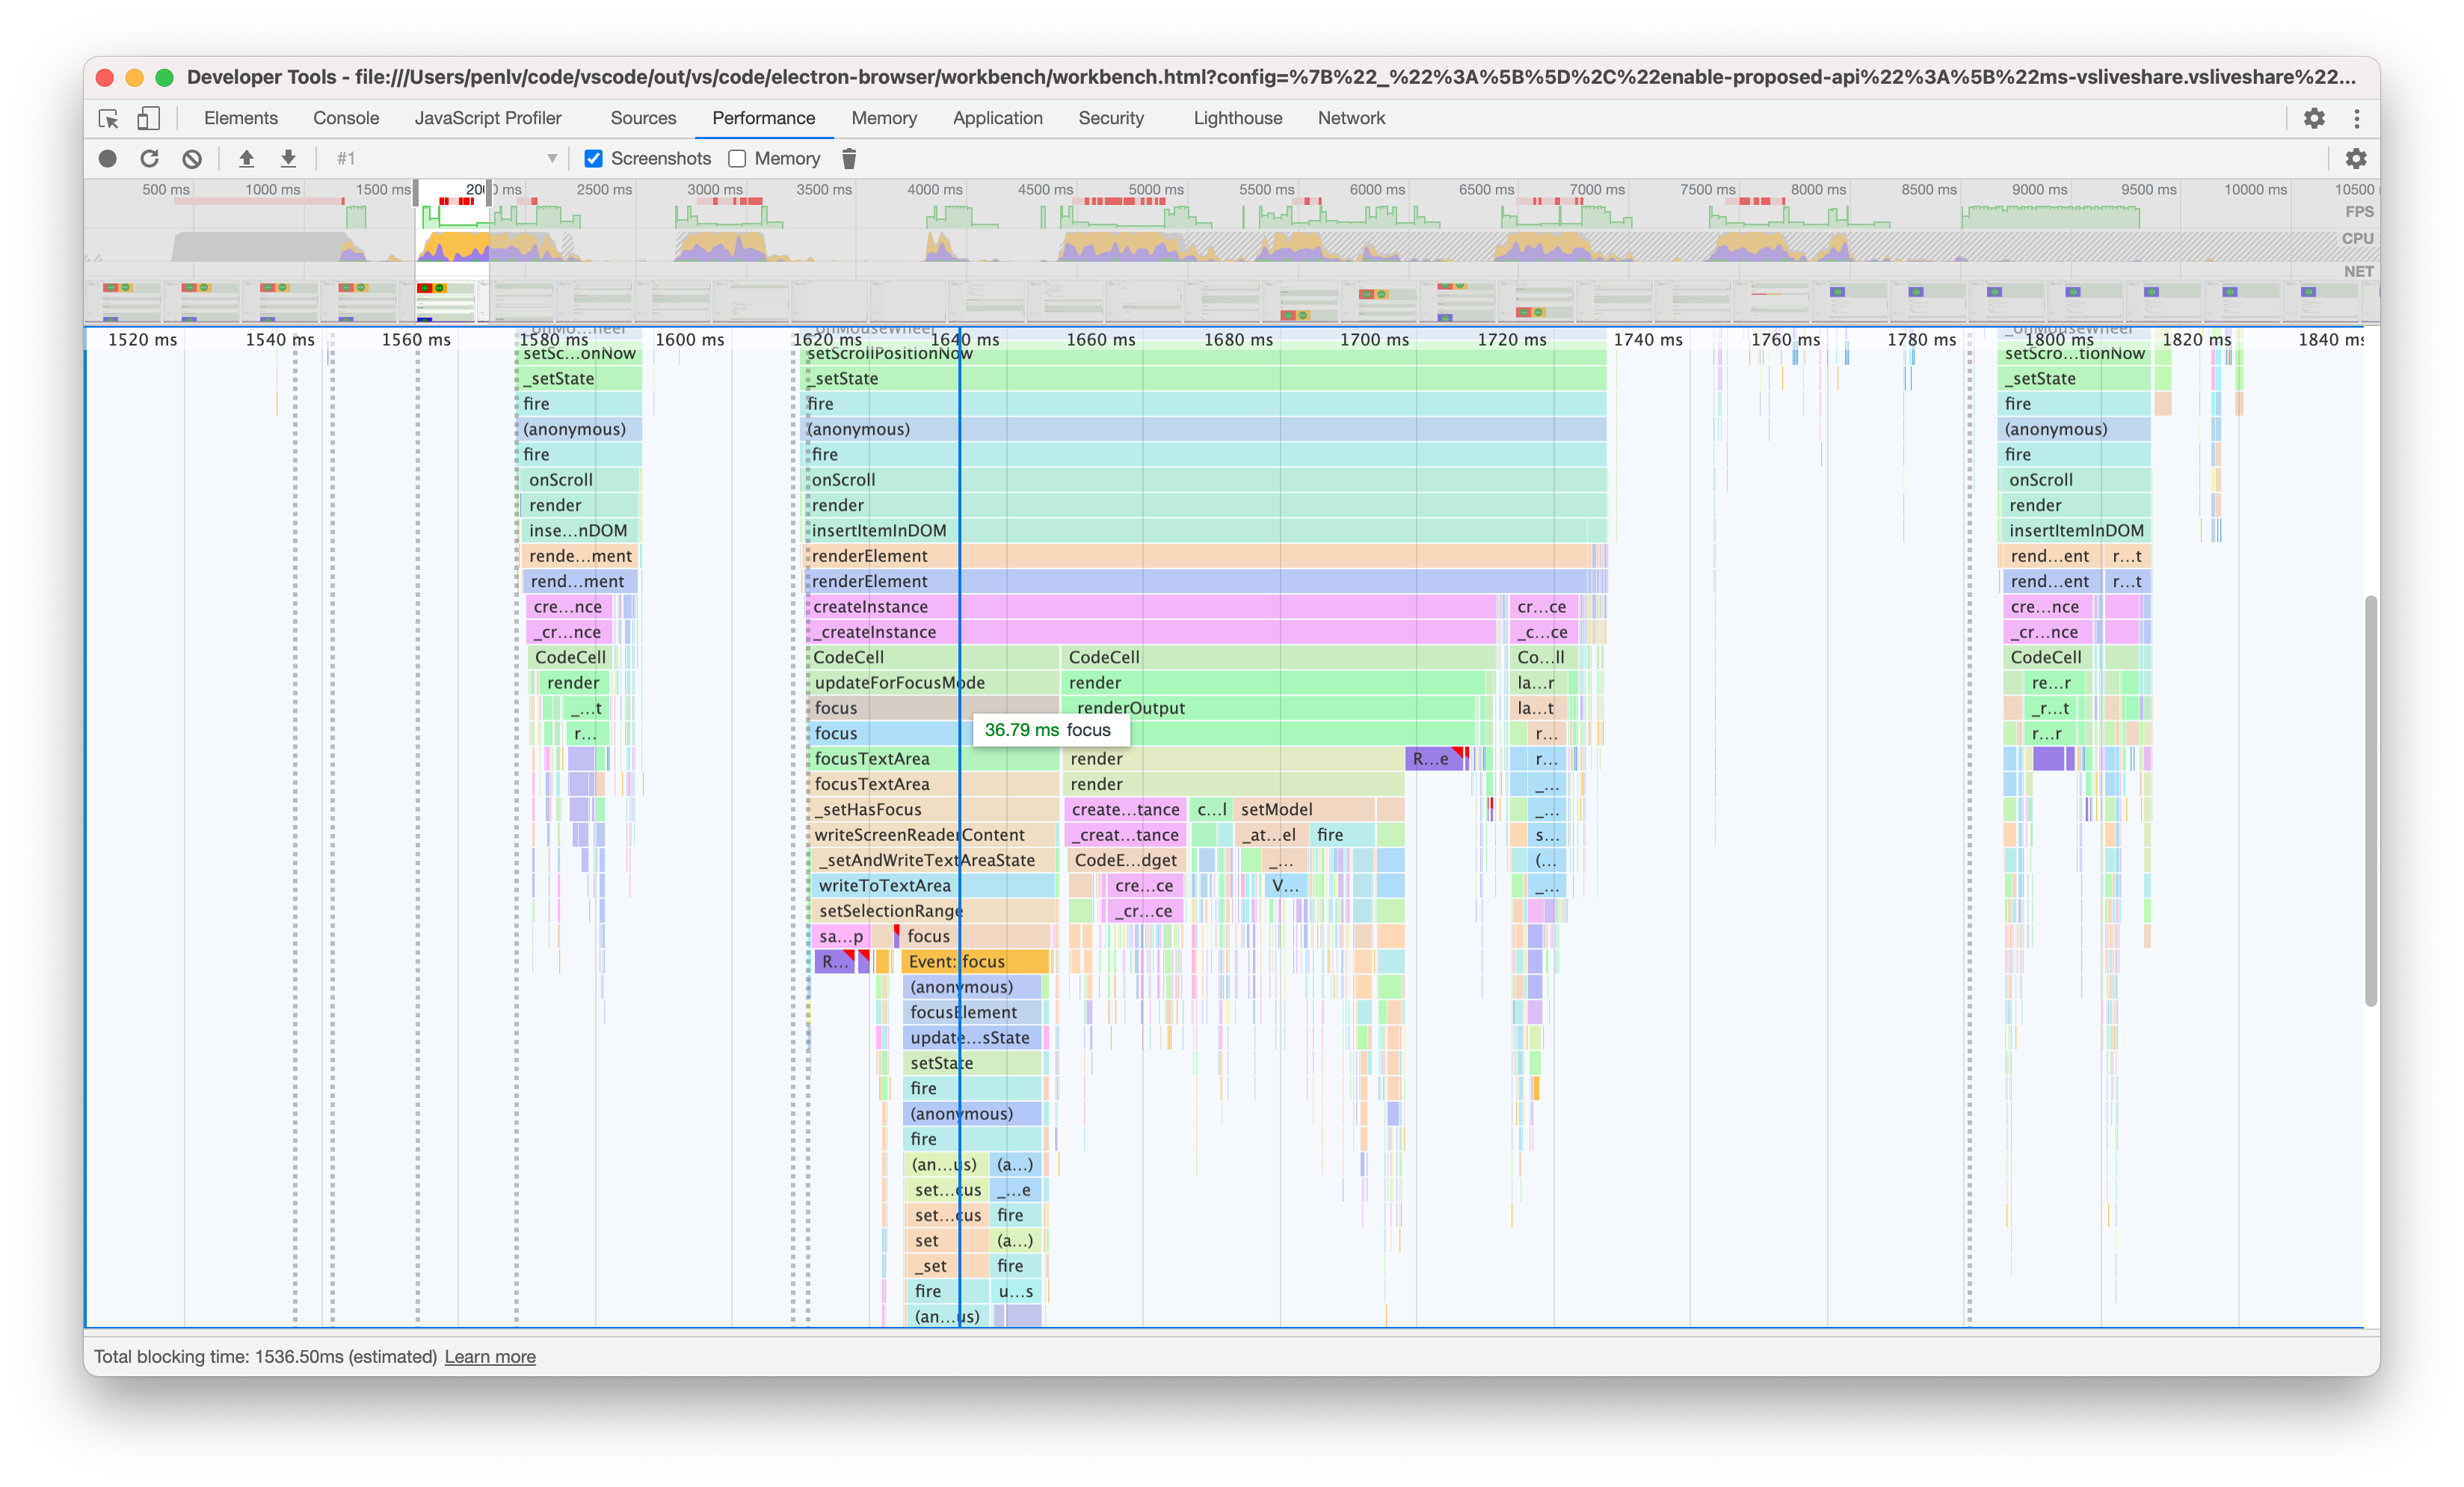Click the Learn more link

[x=490, y=1357]
